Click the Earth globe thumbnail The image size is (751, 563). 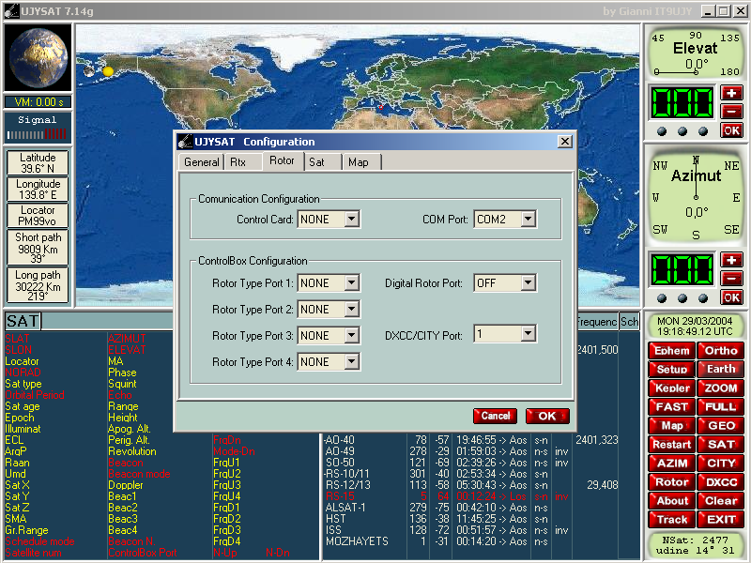pyautogui.click(x=38, y=58)
